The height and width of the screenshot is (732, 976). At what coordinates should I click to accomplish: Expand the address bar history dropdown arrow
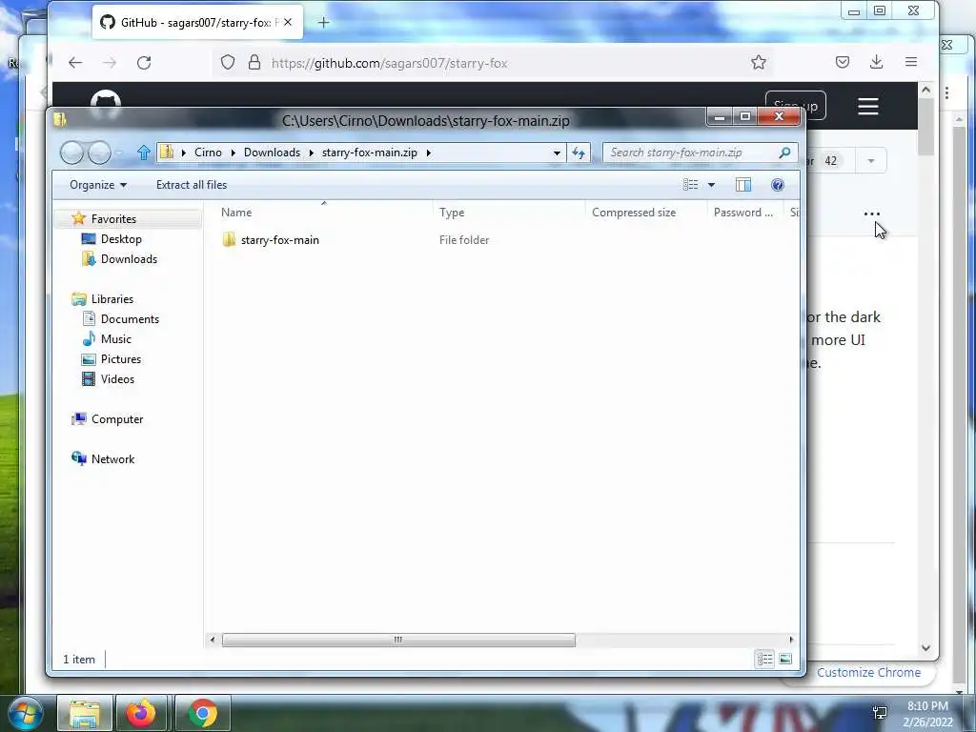(x=557, y=152)
